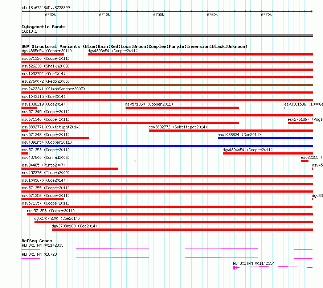Click nsv437800 (Conrad2006) label
Viewport: 323px width, 288px height.
(x=46, y=157)
